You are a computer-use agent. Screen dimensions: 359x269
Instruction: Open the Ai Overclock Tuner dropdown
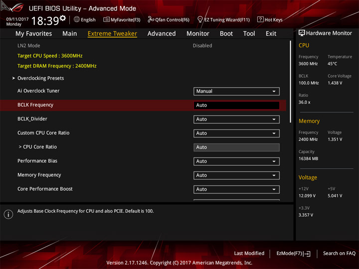click(x=236, y=91)
